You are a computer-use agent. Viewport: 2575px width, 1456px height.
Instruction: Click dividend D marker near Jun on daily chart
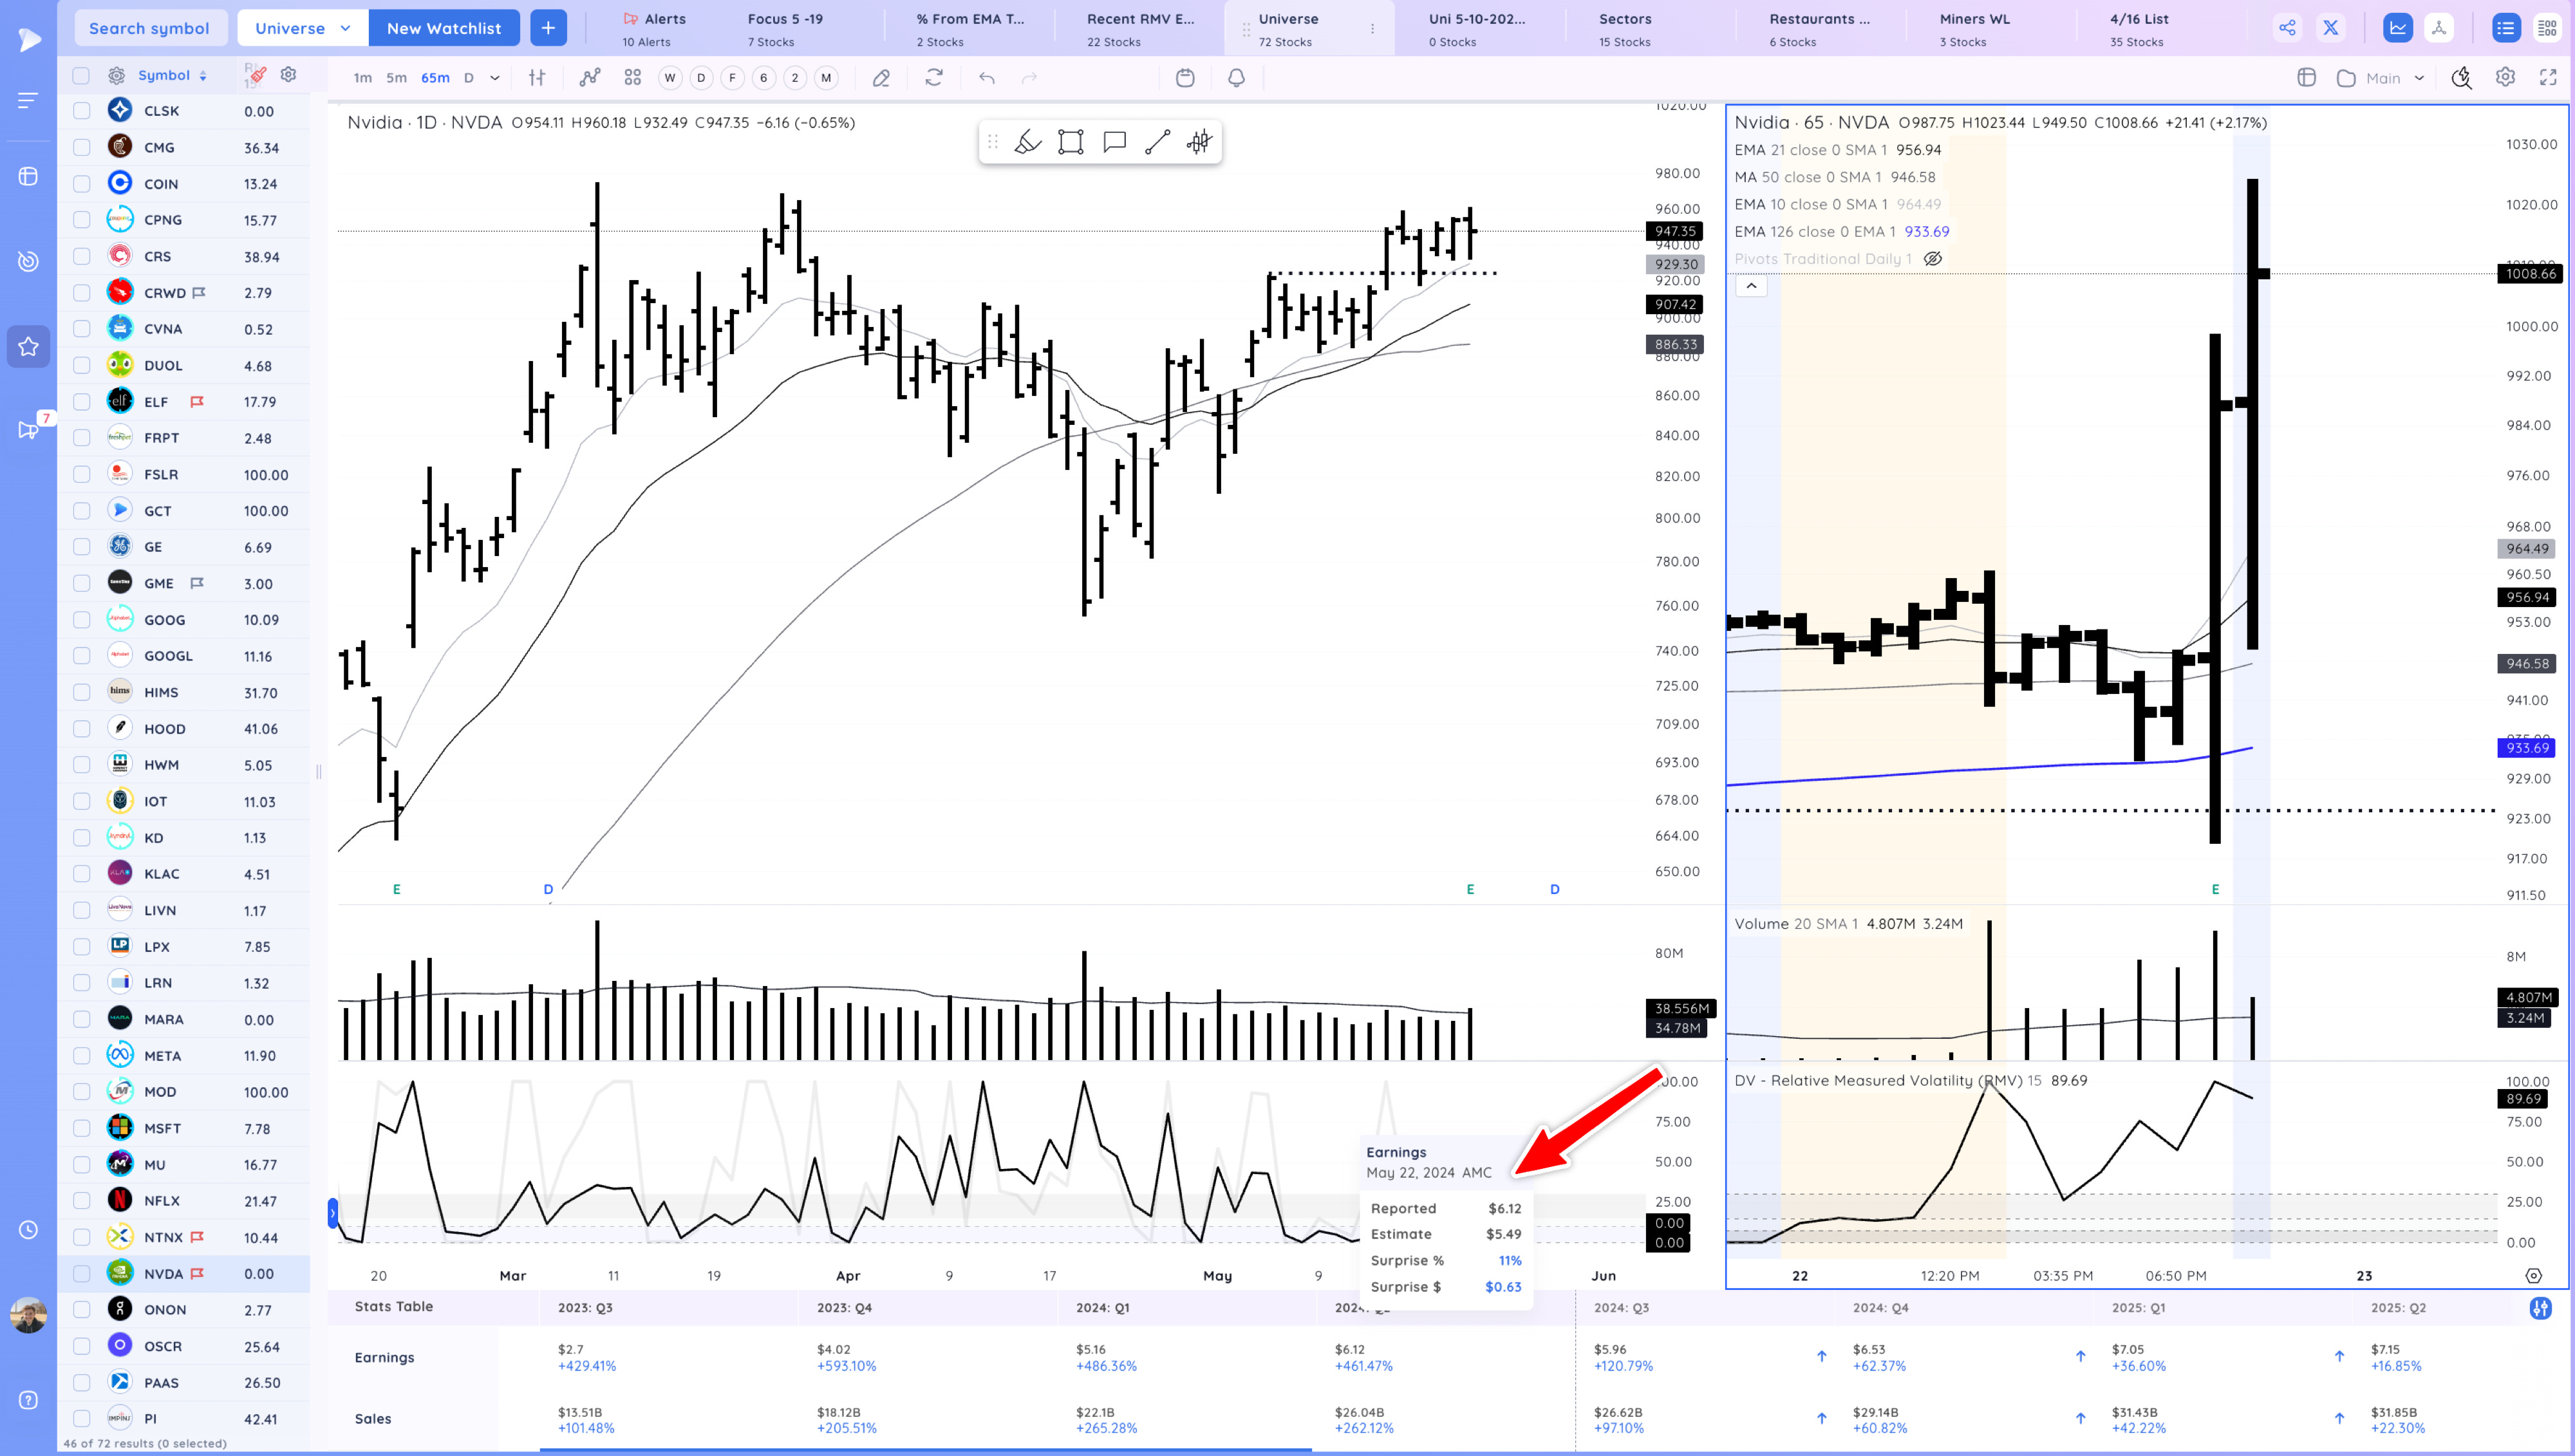1554,889
